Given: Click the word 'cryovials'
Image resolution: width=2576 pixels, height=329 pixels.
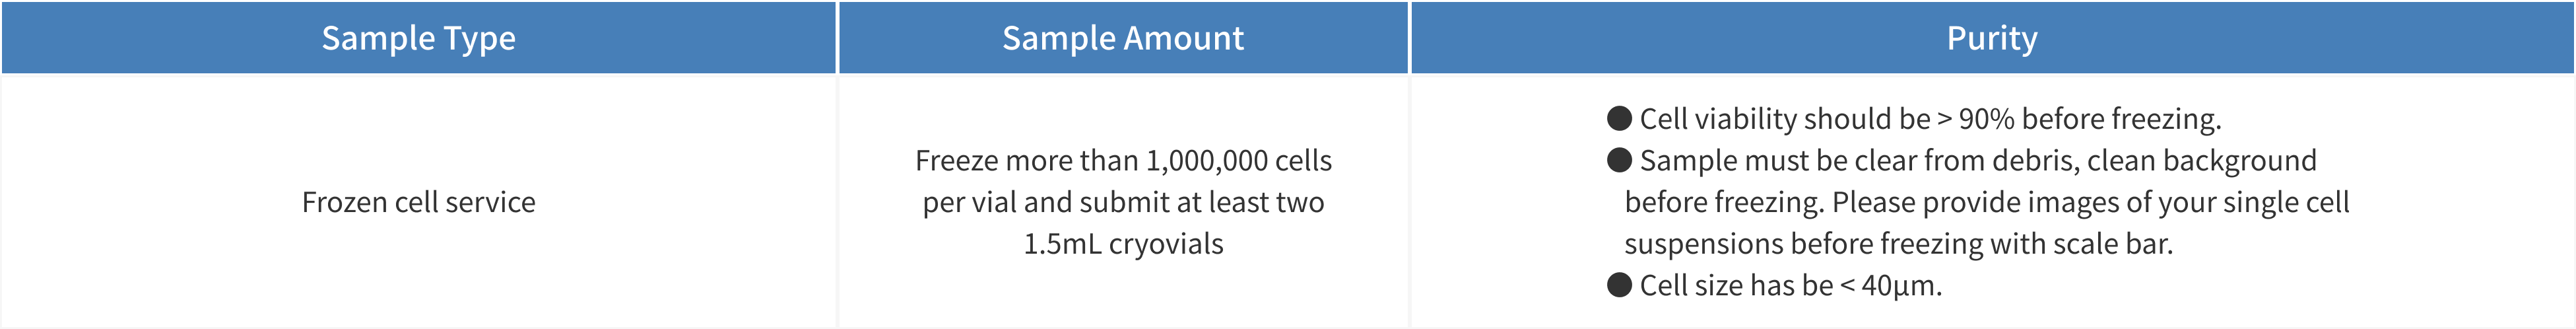Looking at the screenshot, I should coord(1166,244).
